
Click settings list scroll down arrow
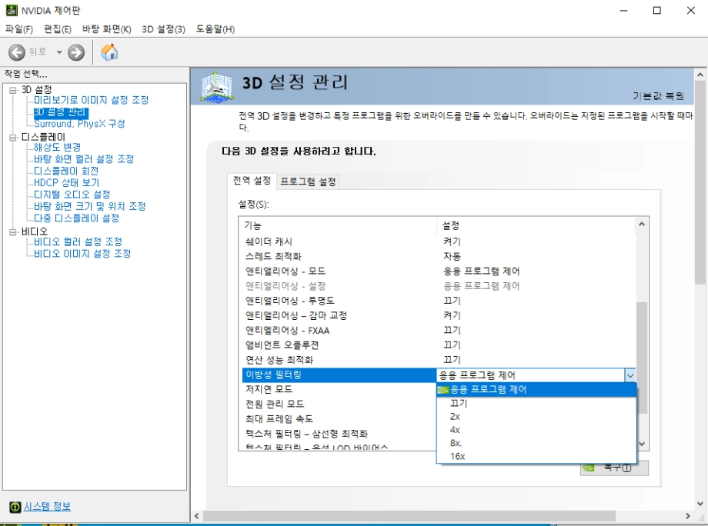[642, 444]
